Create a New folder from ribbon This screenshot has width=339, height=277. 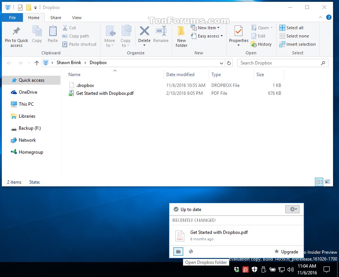point(181,36)
